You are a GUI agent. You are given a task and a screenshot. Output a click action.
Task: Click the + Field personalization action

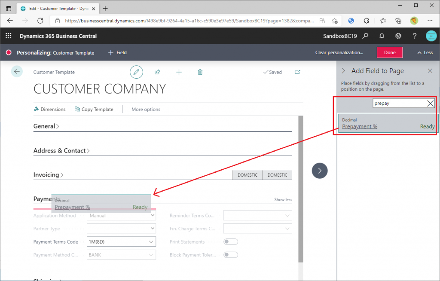coord(118,52)
